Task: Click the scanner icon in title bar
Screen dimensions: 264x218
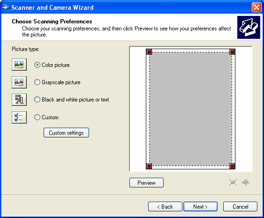Action: pyautogui.click(x=6, y=7)
